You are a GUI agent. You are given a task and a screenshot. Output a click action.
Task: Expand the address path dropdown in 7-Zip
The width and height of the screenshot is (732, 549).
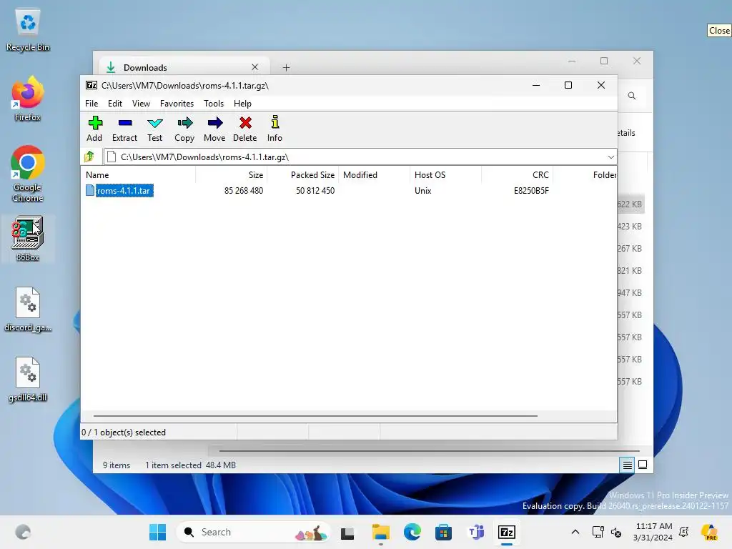pos(610,157)
